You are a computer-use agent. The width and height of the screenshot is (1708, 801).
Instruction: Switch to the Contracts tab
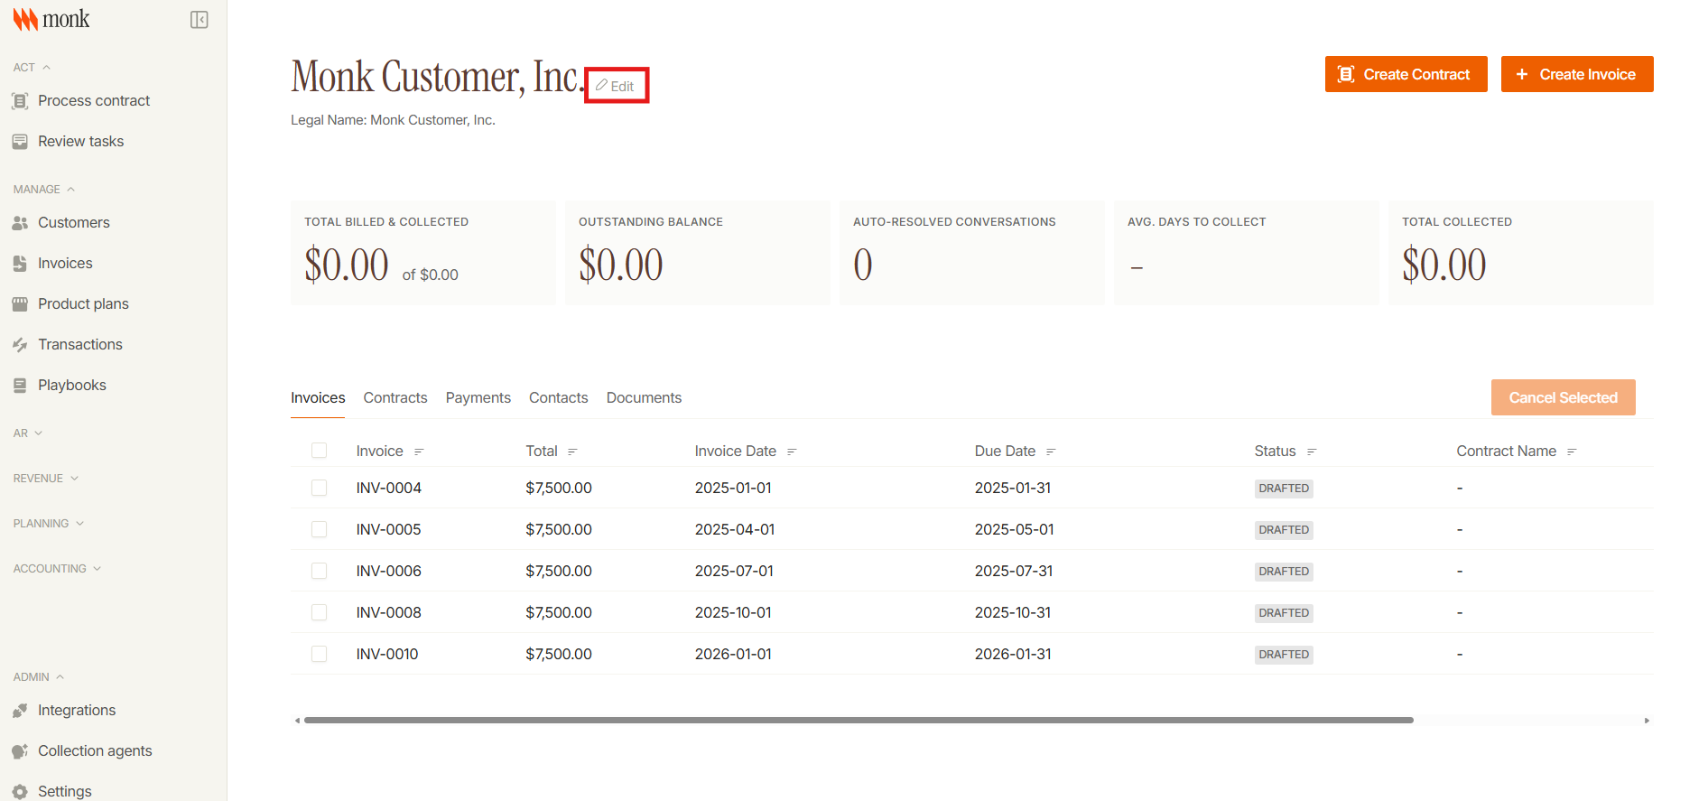coord(395,398)
